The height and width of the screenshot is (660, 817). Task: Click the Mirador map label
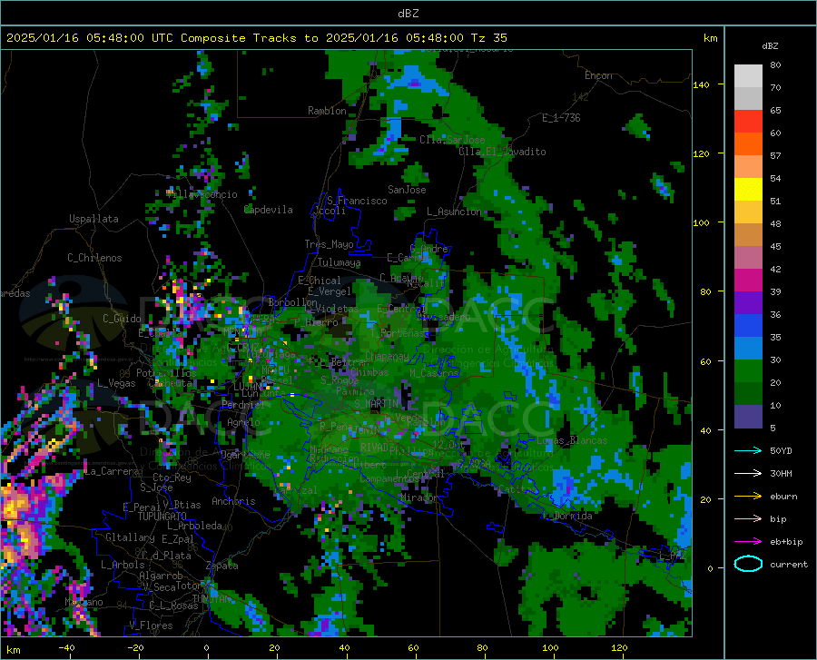pos(418,497)
